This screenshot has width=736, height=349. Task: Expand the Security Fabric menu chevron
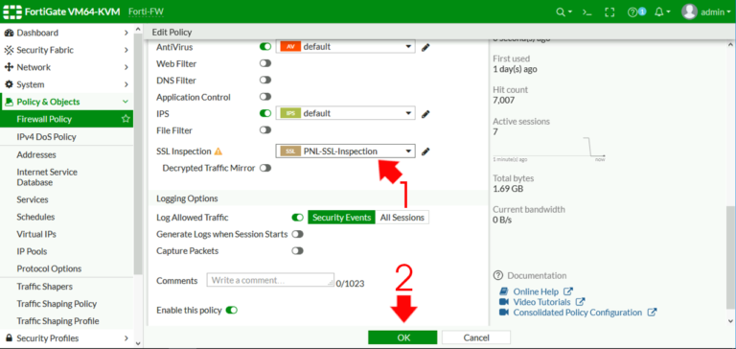pos(126,50)
